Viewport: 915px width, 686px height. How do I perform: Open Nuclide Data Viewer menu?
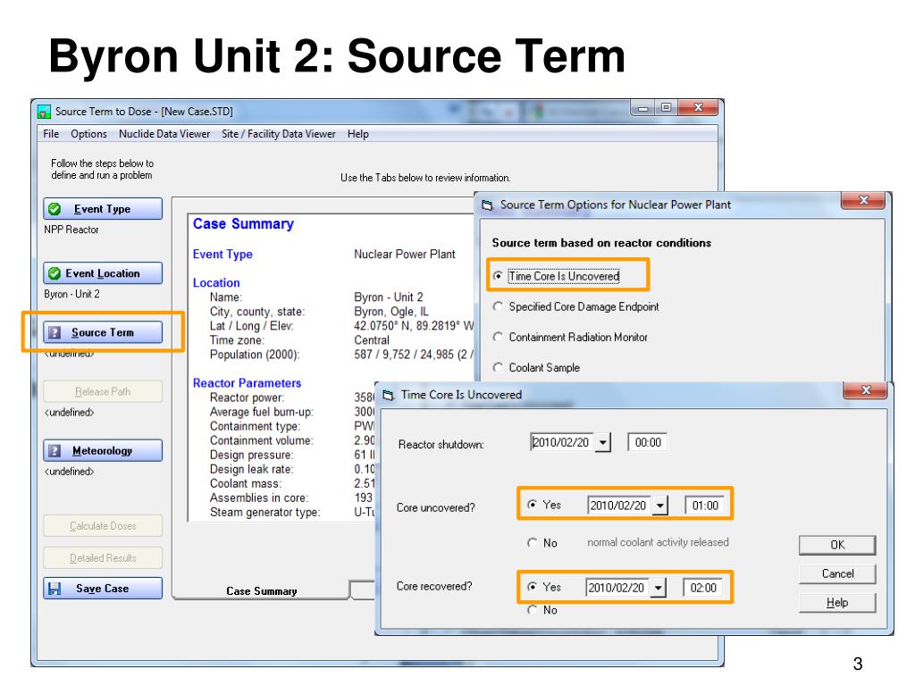coord(164,134)
